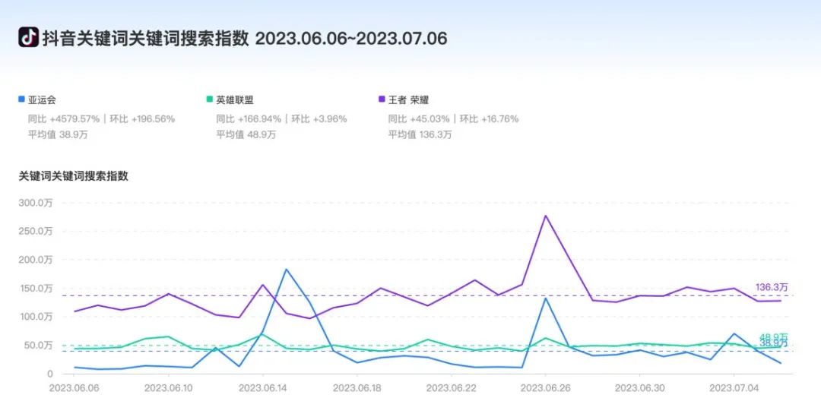The image size is (821, 420).
Task: Click the 关键词关键词搜索指数 chart subtitle
Action: (74, 175)
